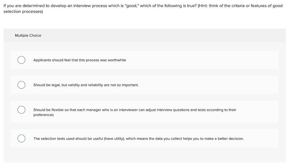Select the radio button for the utility answer option
Image resolution: width=290 pixels, height=165 pixels.
point(21,138)
